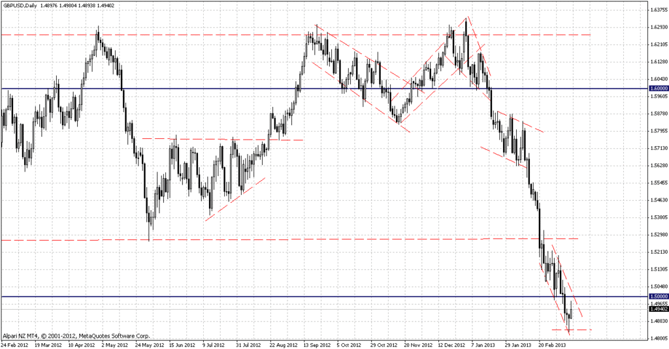Click the 2 May 2012 date label
The image size is (669, 349).
point(115,345)
